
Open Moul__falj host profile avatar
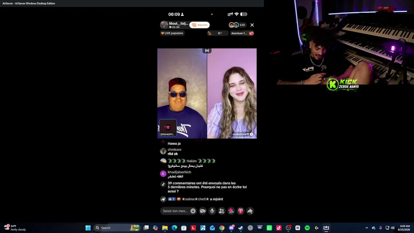[x=164, y=25]
